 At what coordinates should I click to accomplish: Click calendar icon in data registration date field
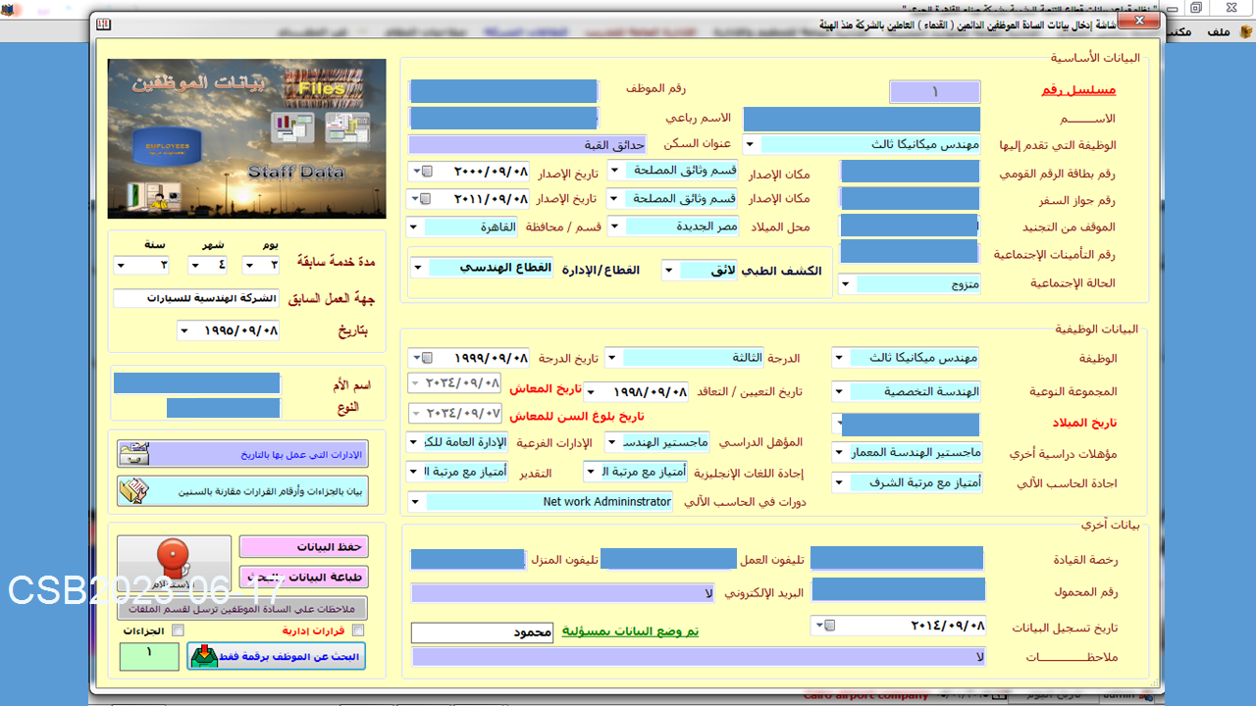click(x=828, y=626)
